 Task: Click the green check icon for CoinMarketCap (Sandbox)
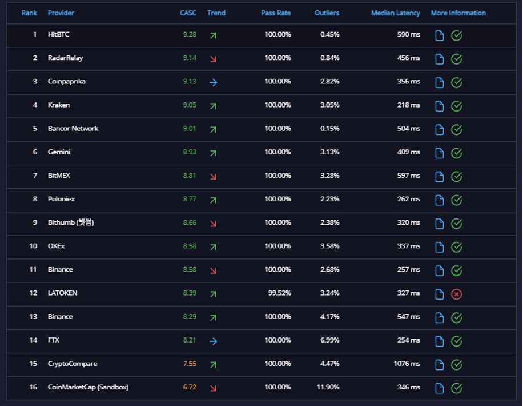pos(456,388)
